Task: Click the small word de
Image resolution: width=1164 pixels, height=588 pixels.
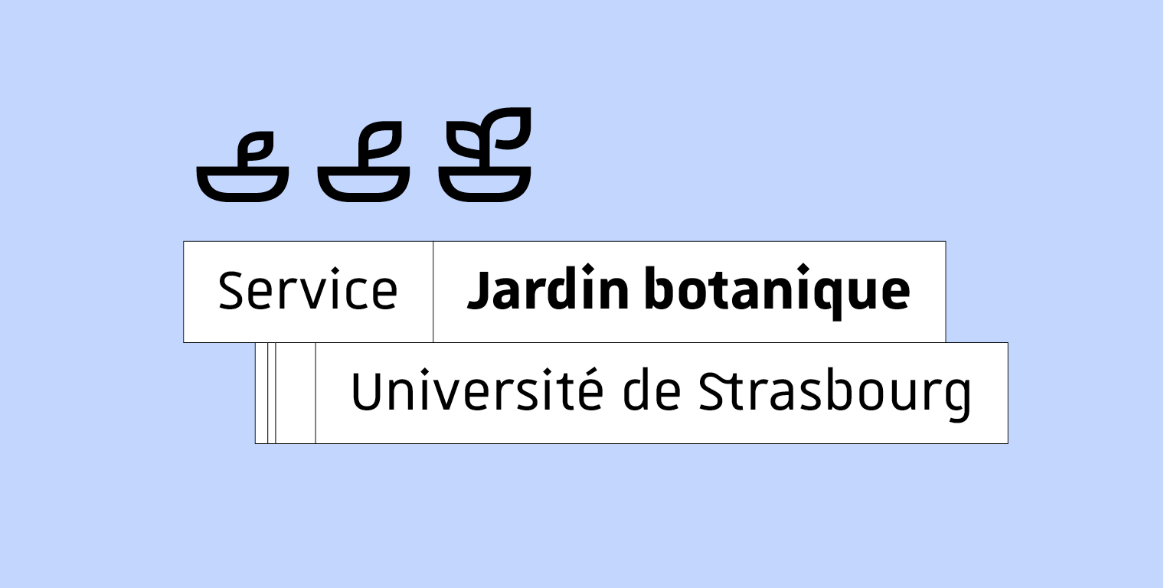Action: (652, 390)
